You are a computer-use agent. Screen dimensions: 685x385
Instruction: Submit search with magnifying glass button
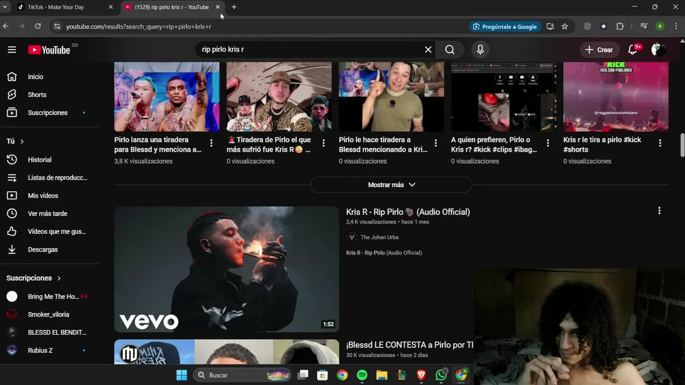[x=450, y=50]
